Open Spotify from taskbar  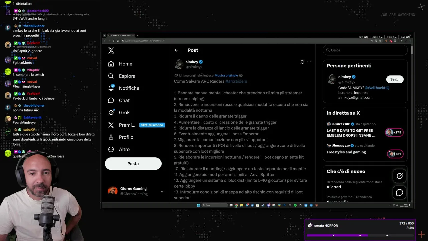click(x=295, y=205)
